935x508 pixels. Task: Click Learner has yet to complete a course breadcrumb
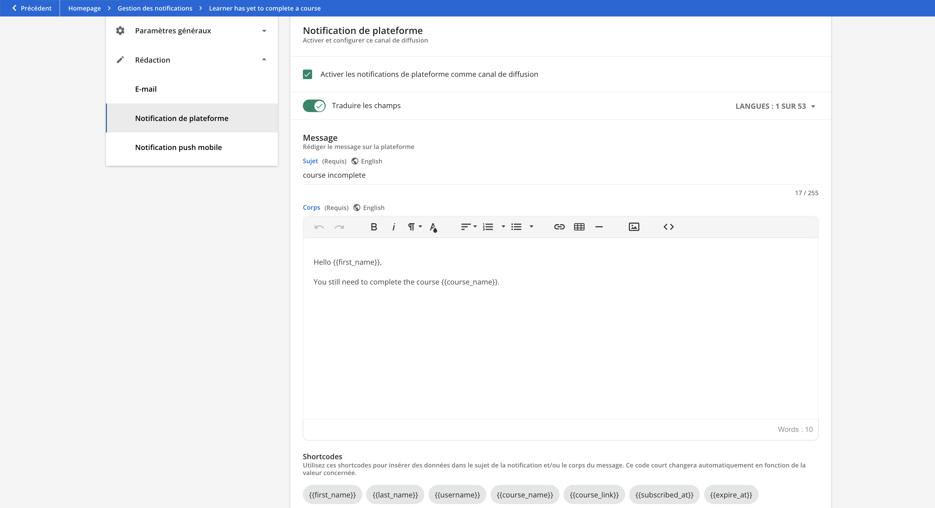point(265,8)
